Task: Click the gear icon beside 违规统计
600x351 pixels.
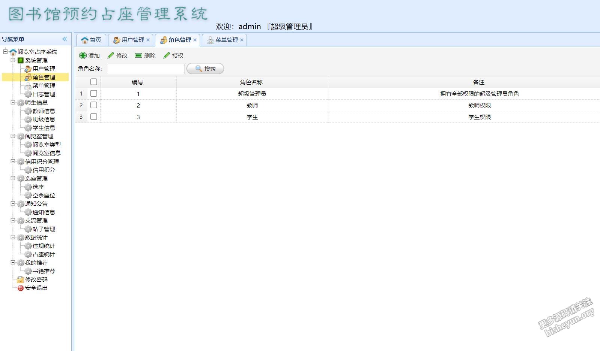Action: point(28,246)
